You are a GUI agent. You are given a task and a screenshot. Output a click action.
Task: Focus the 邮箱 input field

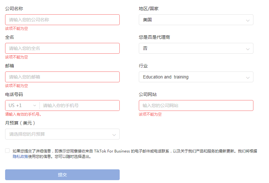pyautogui.click(x=62, y=77)
